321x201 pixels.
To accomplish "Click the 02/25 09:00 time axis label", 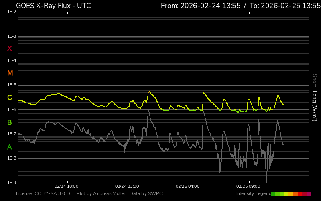I will [x=248, y=187].
